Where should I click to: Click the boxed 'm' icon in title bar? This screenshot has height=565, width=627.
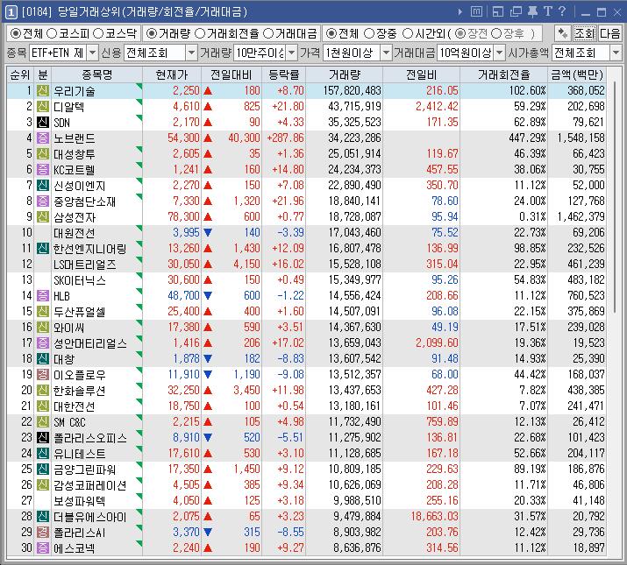click(476, 11)
